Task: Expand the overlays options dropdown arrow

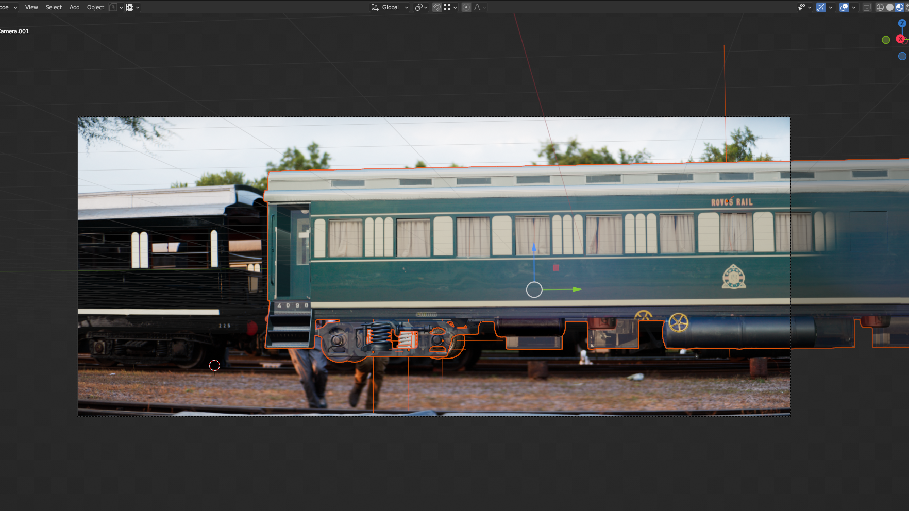Action: tap(854, 7)
